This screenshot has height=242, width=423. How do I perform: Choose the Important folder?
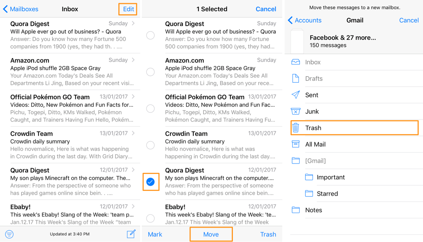330,177
